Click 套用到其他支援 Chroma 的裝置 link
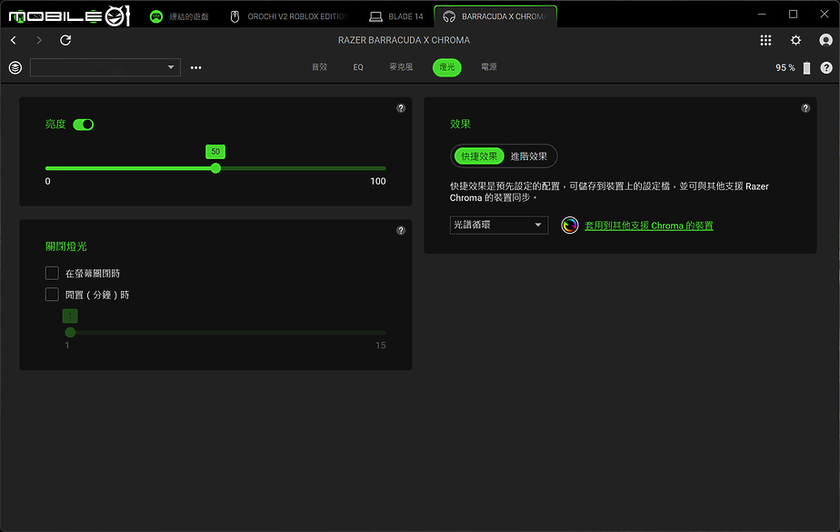The image size is (840, 532). pos(649,226)
